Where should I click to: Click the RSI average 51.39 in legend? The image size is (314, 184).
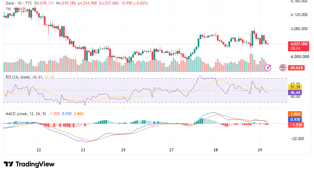pos(49,77)
